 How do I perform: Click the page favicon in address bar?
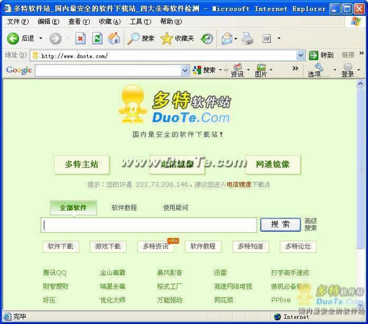coord(35,55)
